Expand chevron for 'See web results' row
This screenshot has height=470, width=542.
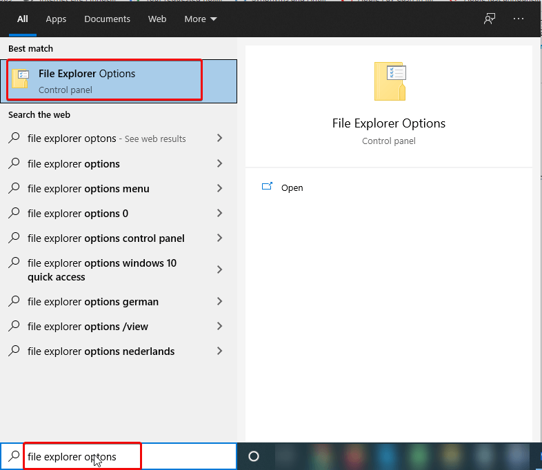tap(219, 138)
